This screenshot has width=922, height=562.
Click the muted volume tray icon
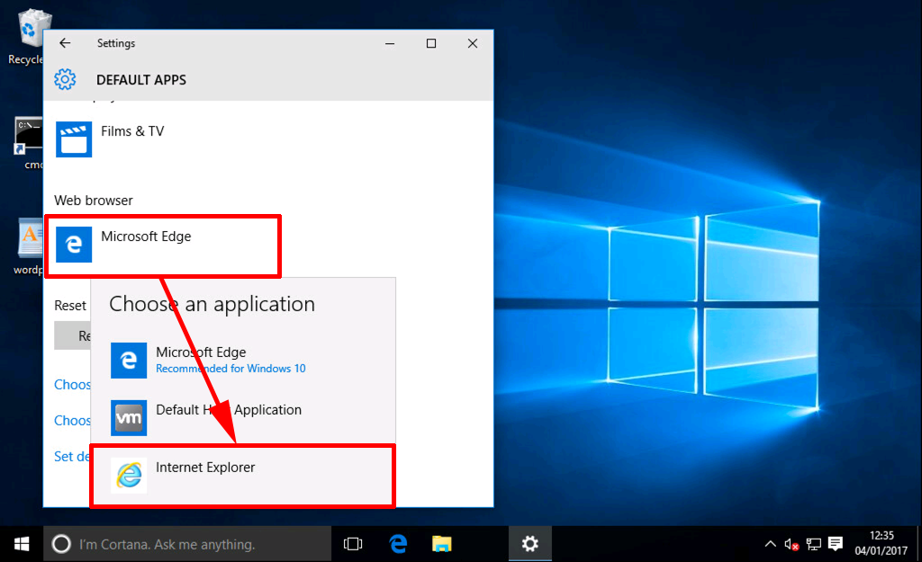pos(791,544)
